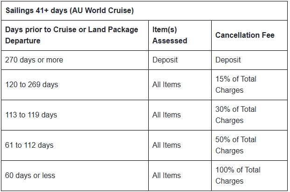The width and height of the screenshot is (290, 192).
Task: Click the "30% of Total Charges" cell
Action: pos(236,115)
